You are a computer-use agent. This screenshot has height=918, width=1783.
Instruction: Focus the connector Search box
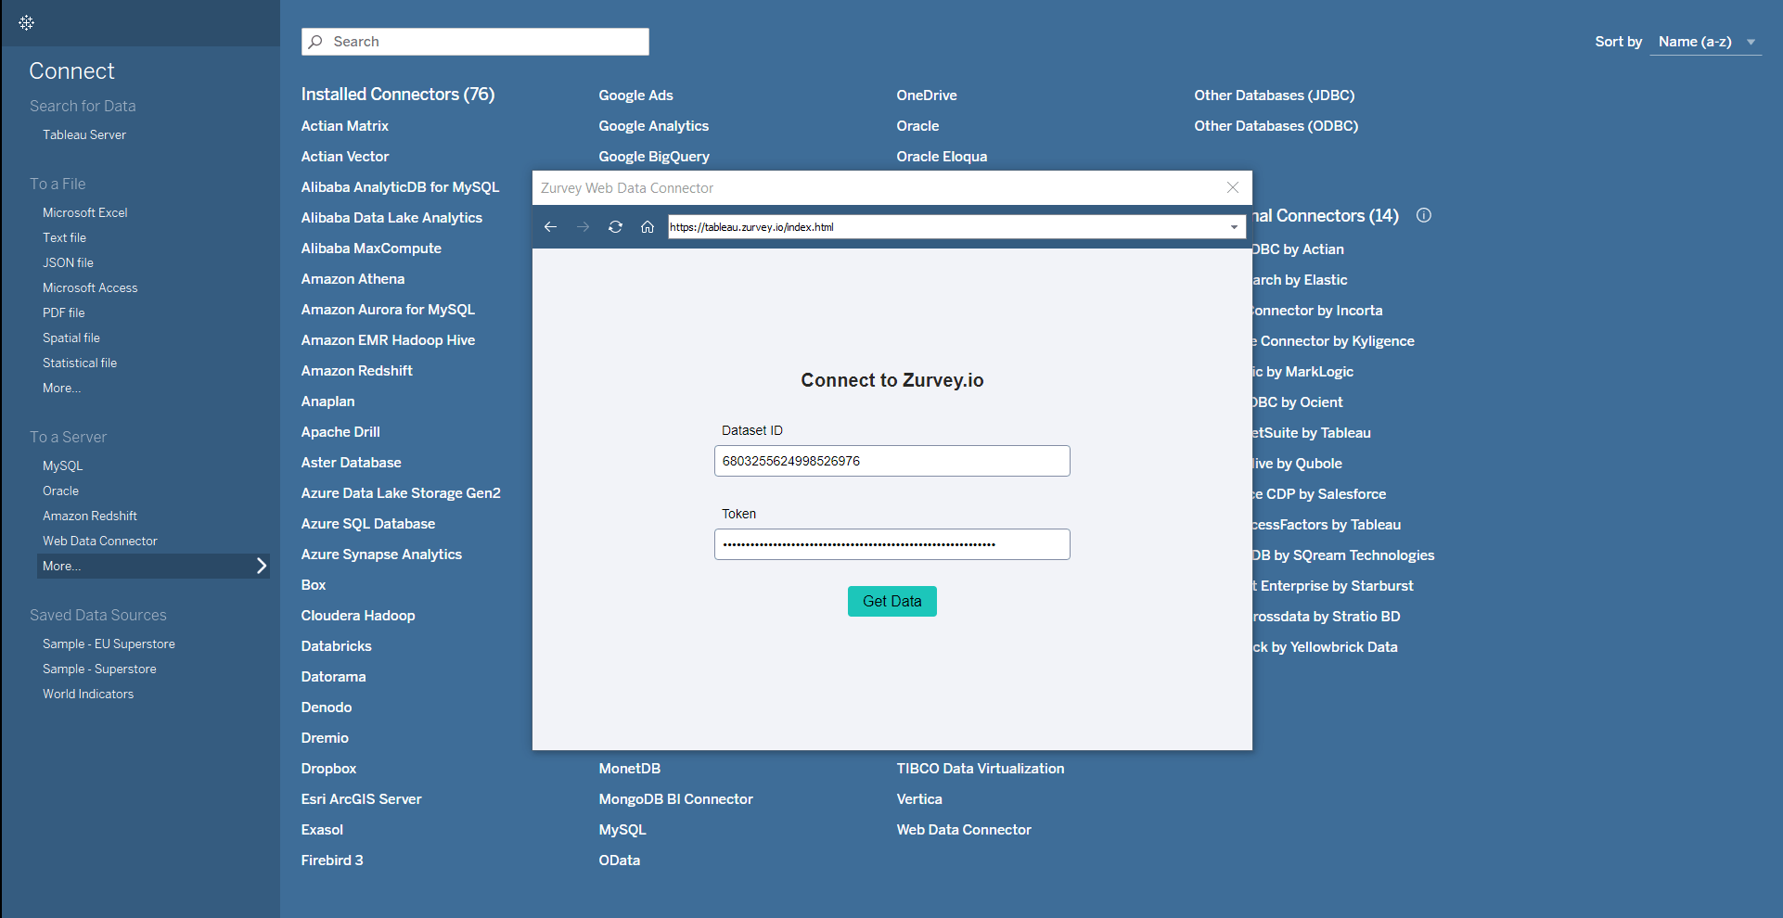[475, 42]
